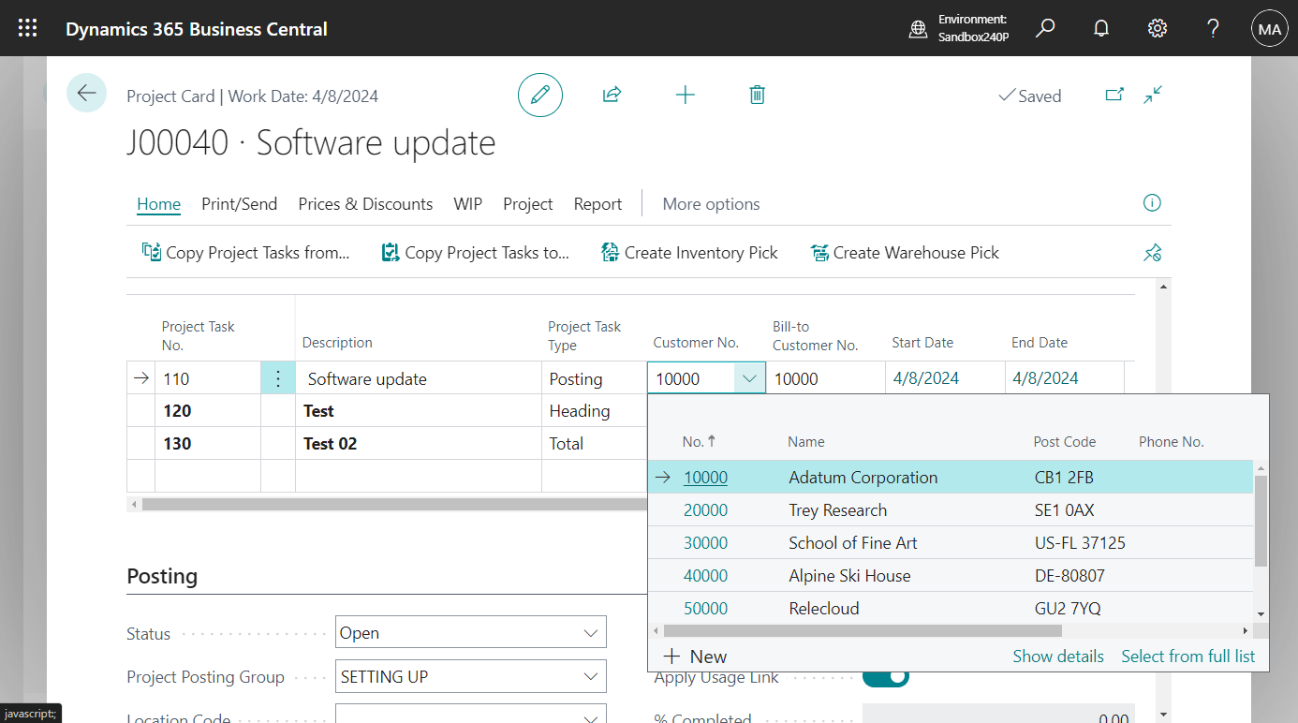Click the notification bell icon
Screen dimensions: 1298x723
[x=1101, y=28]
